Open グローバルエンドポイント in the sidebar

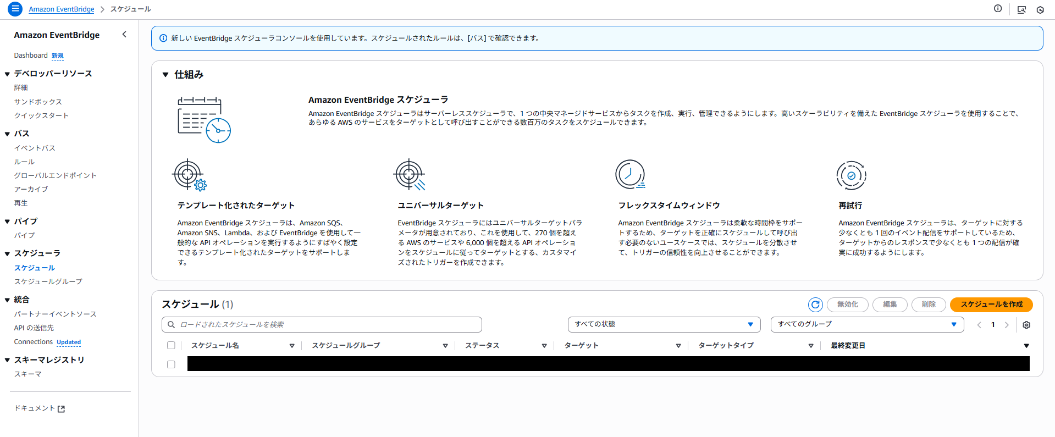[x=55, y=175]
